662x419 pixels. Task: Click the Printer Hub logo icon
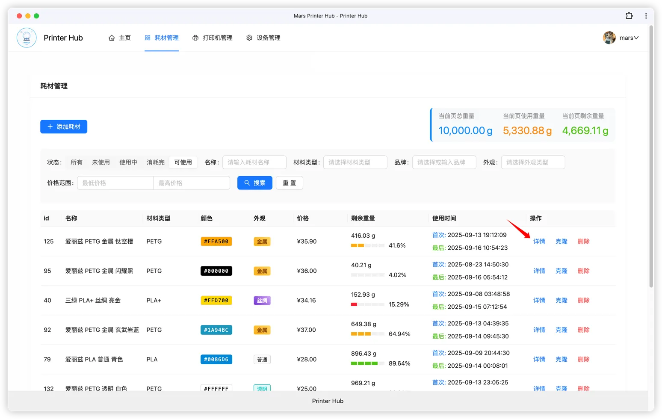click(x=27, y=38)
